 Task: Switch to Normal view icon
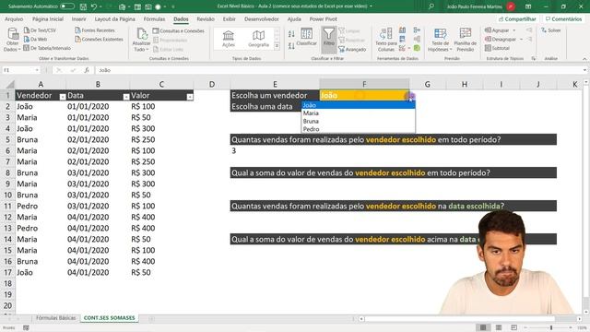tap(483, 328)
